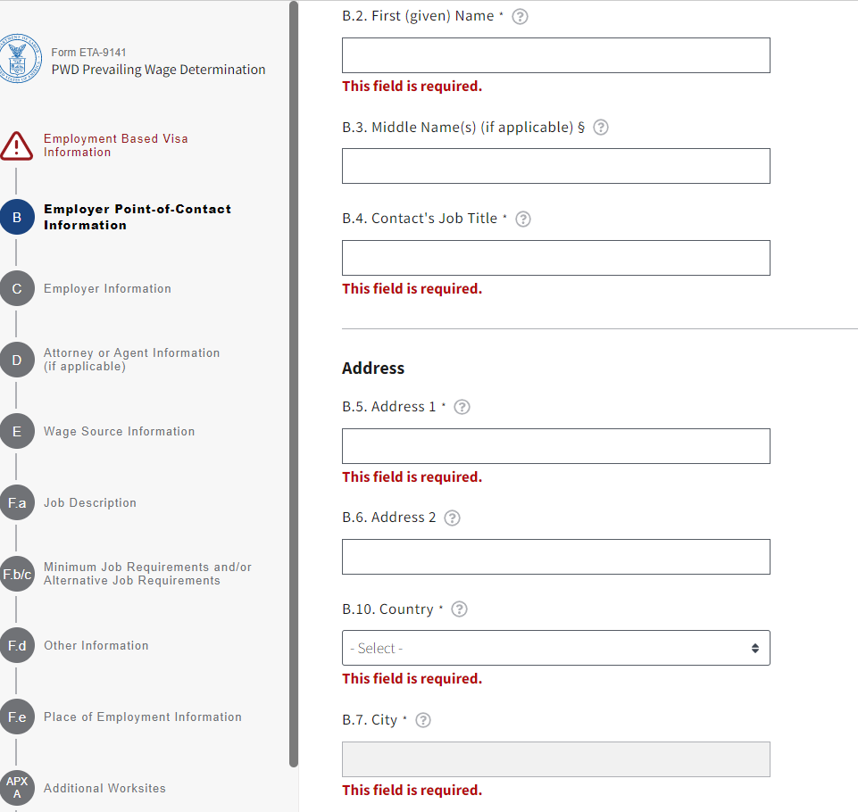Image resolution: width=858 pixels, height=812 pixels.
Task: Go to Employer Information section
Action: 107,289
